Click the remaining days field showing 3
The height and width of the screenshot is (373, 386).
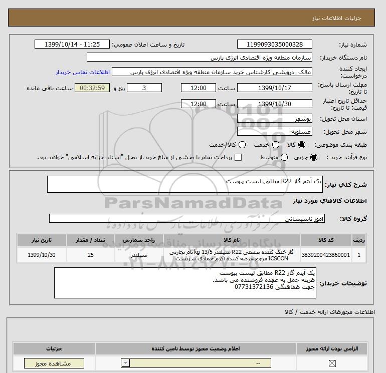[x=144, y=88]
